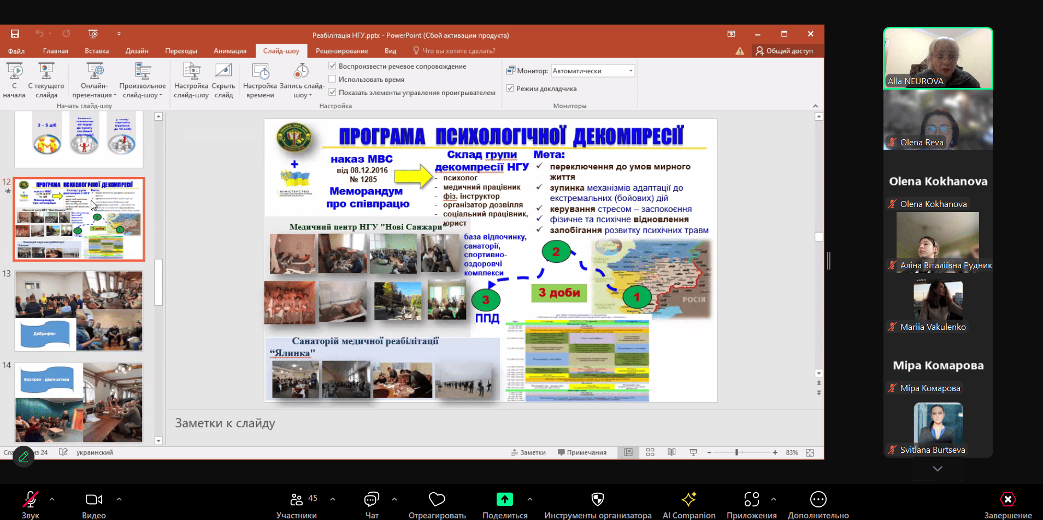Click Завершение to end the meeting
The image size is (1043, 520).
(x=1008, y=505)
